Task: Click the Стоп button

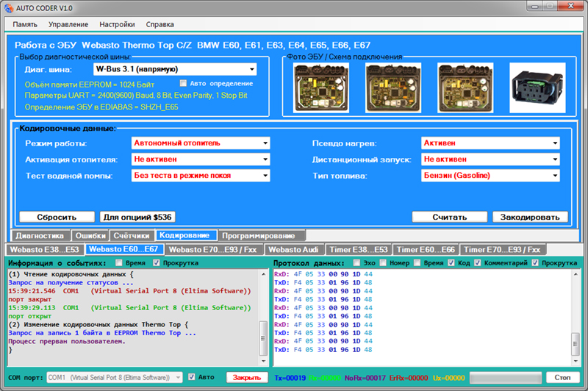Action: (x=562, y=378)
